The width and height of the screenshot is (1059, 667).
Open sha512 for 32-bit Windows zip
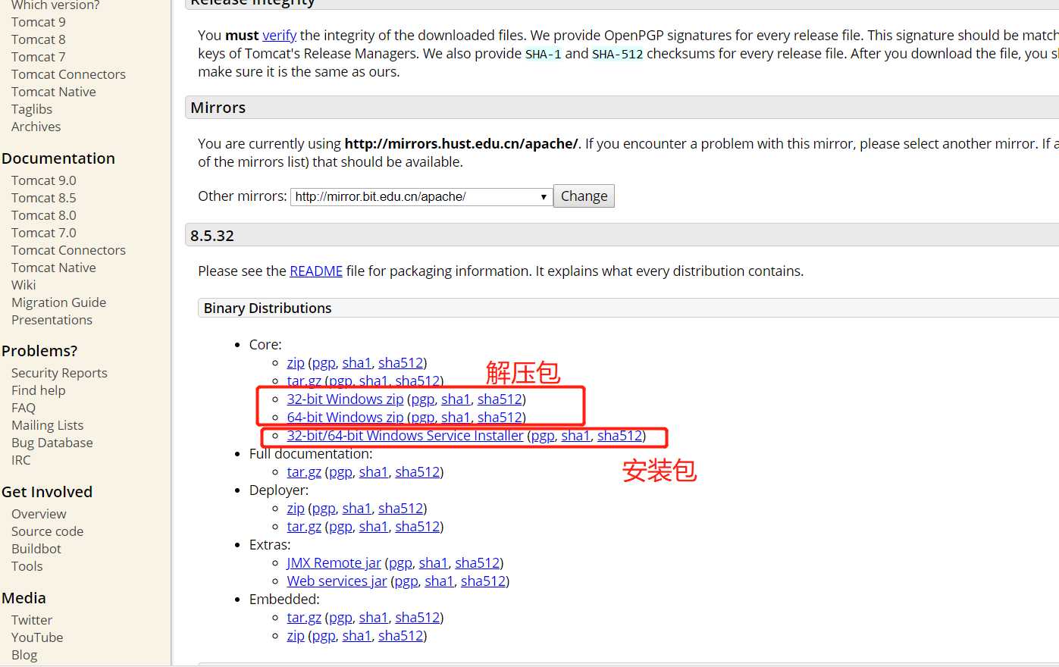(x=500, y=399)
